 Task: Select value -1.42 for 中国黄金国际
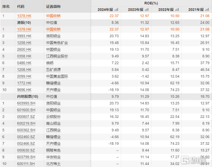(145, 76)
